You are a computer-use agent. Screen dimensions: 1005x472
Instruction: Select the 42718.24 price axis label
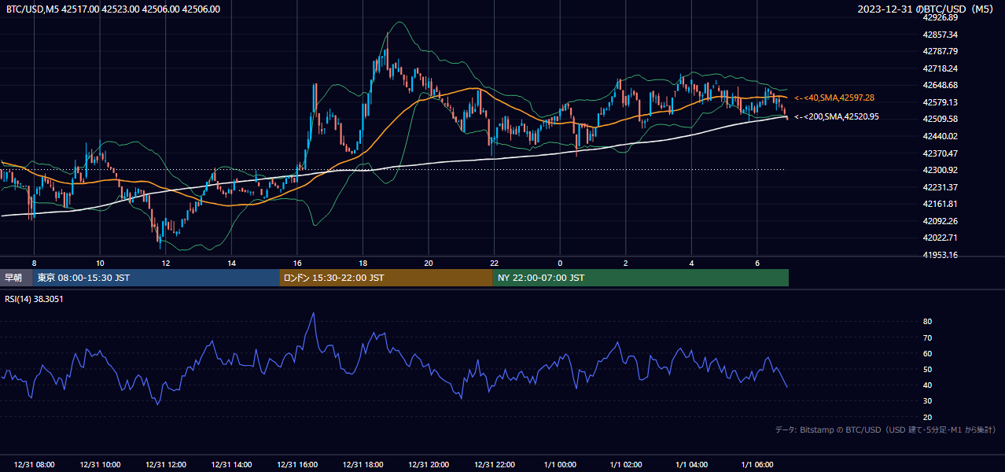coord(941,68)
